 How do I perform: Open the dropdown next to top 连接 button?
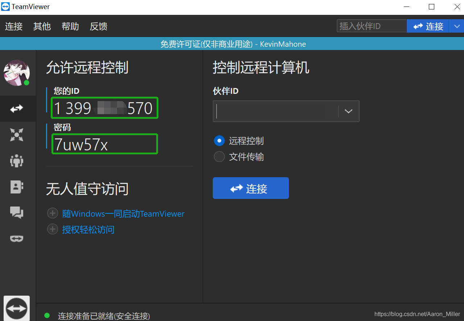456,26
